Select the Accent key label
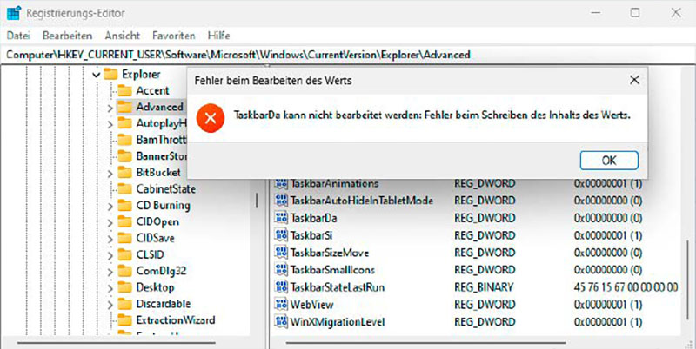 tap(152, 90)
